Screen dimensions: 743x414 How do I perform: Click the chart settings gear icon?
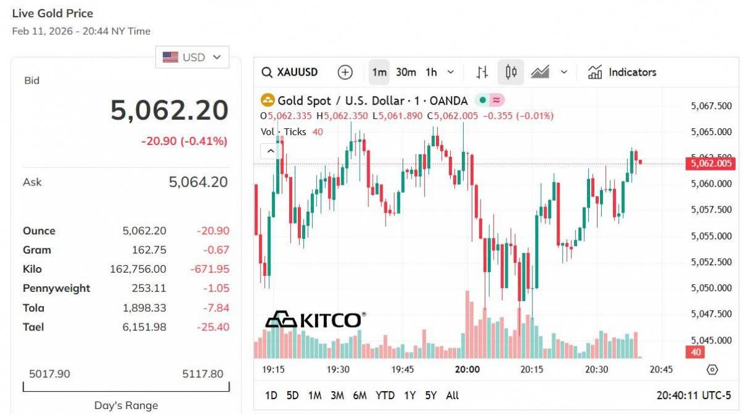pos(712,370)
